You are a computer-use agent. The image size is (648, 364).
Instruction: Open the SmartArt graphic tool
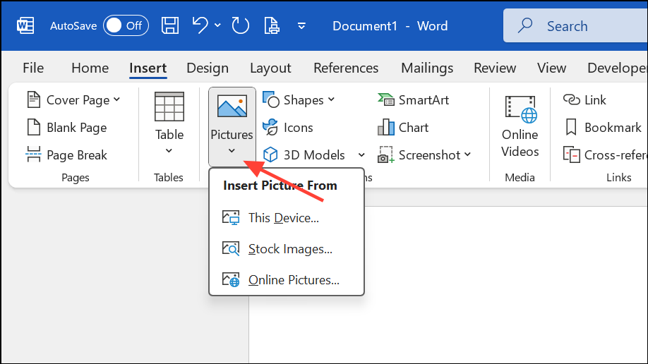click(x=413, y=100)
